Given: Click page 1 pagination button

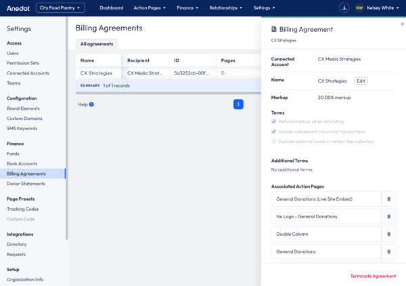Looking at the screenshot, I should coord(238,104).
